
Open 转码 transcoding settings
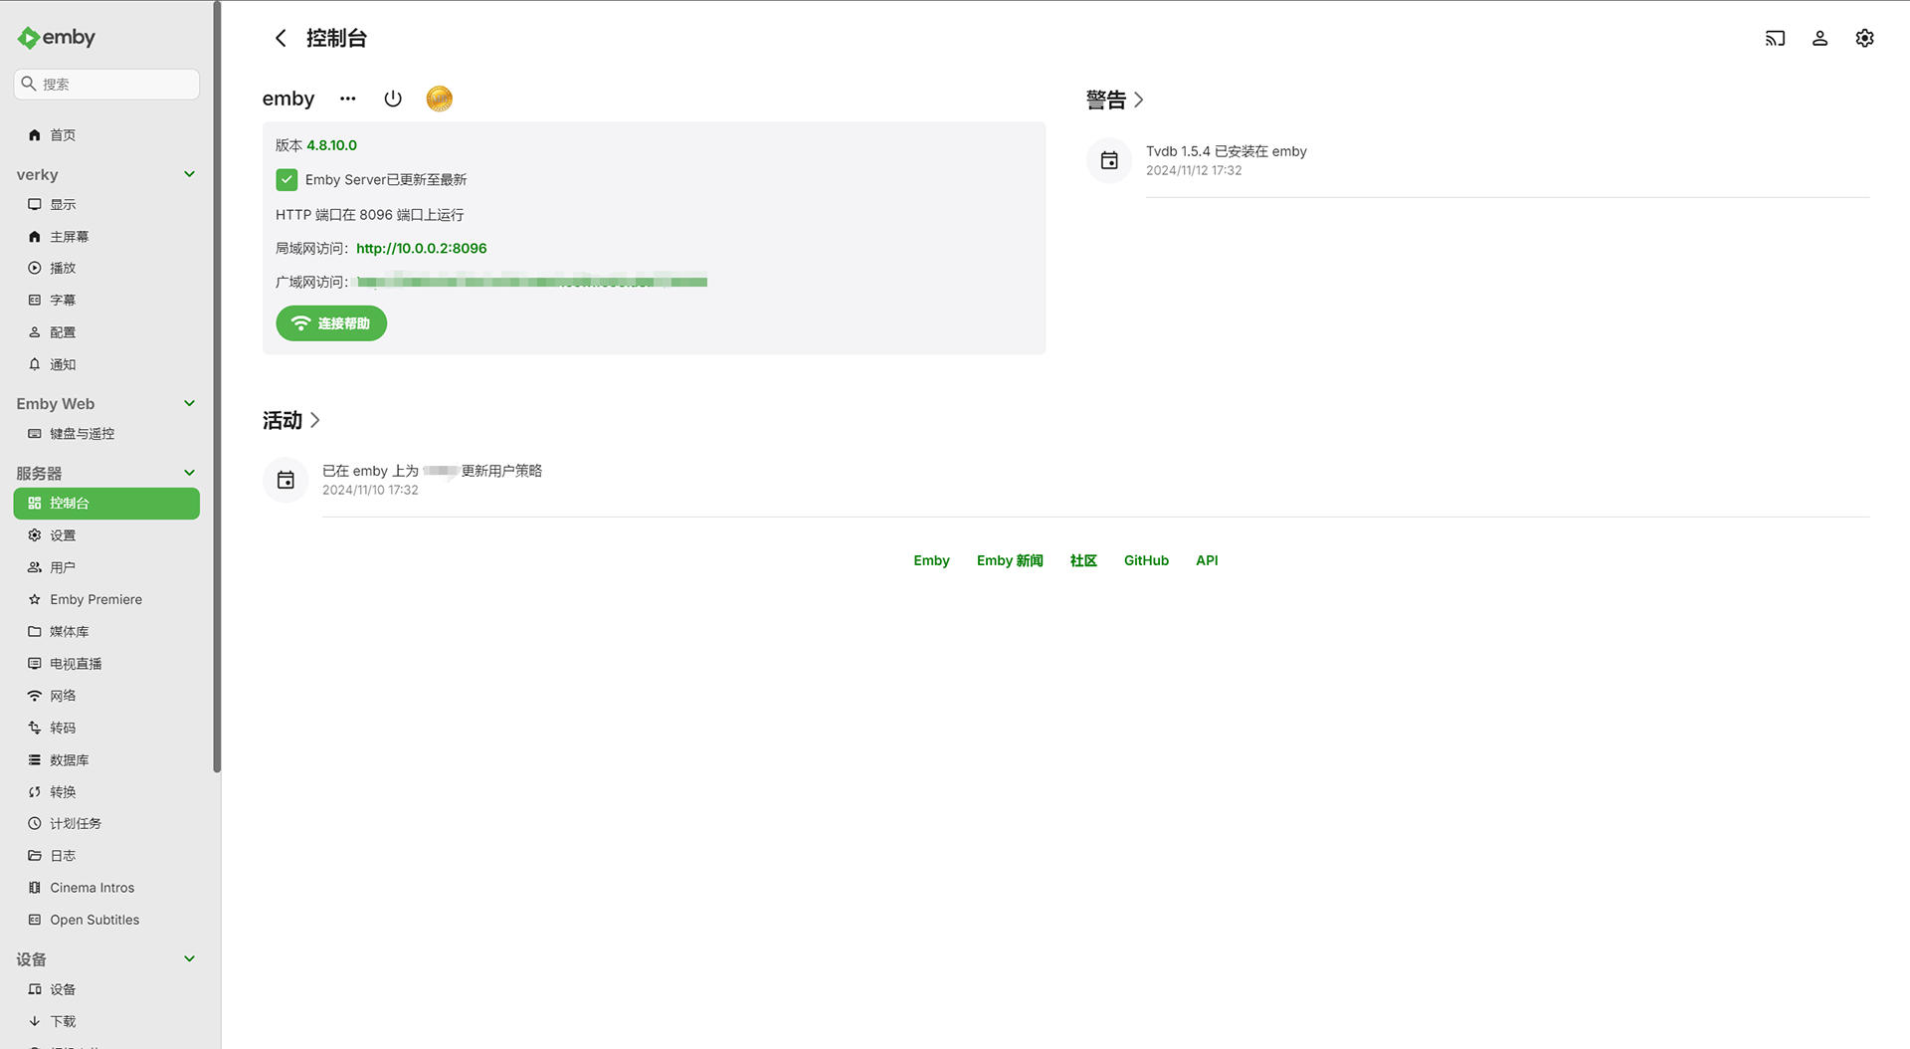[x=106, y=728]
